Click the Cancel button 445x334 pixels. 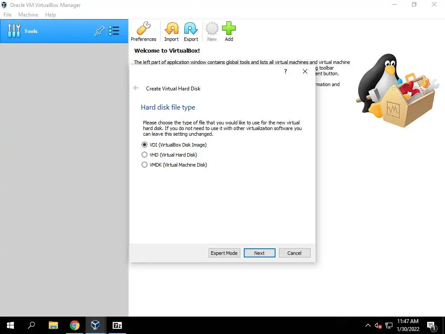(295, 253)
